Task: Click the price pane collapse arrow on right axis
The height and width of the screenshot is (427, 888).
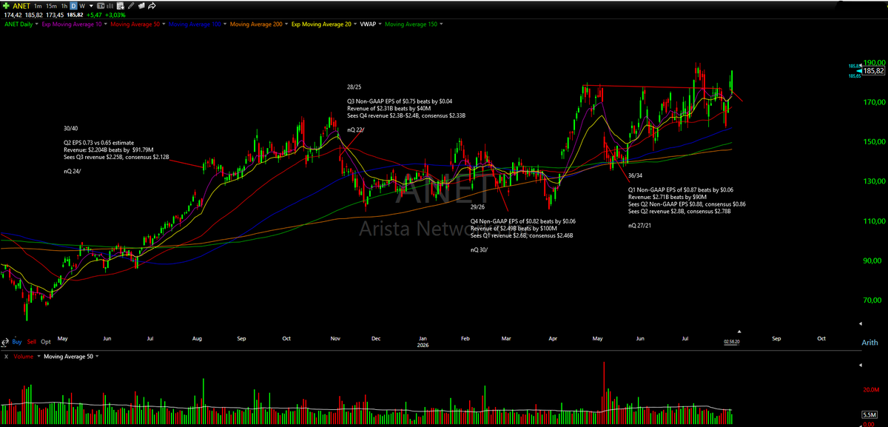Action: click(860, 324)
